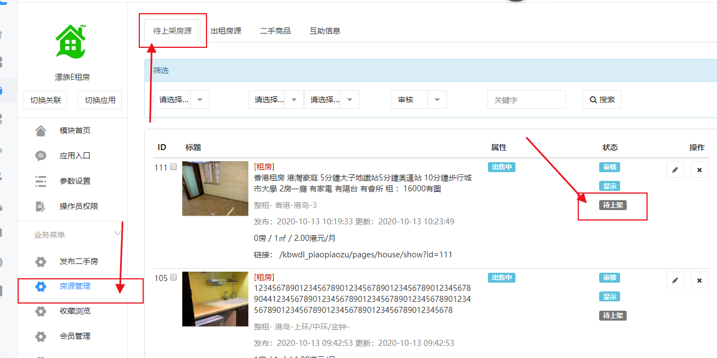The image size is (717, 358).
Task: Click the 待上架 badge for listing 105
Action: (613, 316)
